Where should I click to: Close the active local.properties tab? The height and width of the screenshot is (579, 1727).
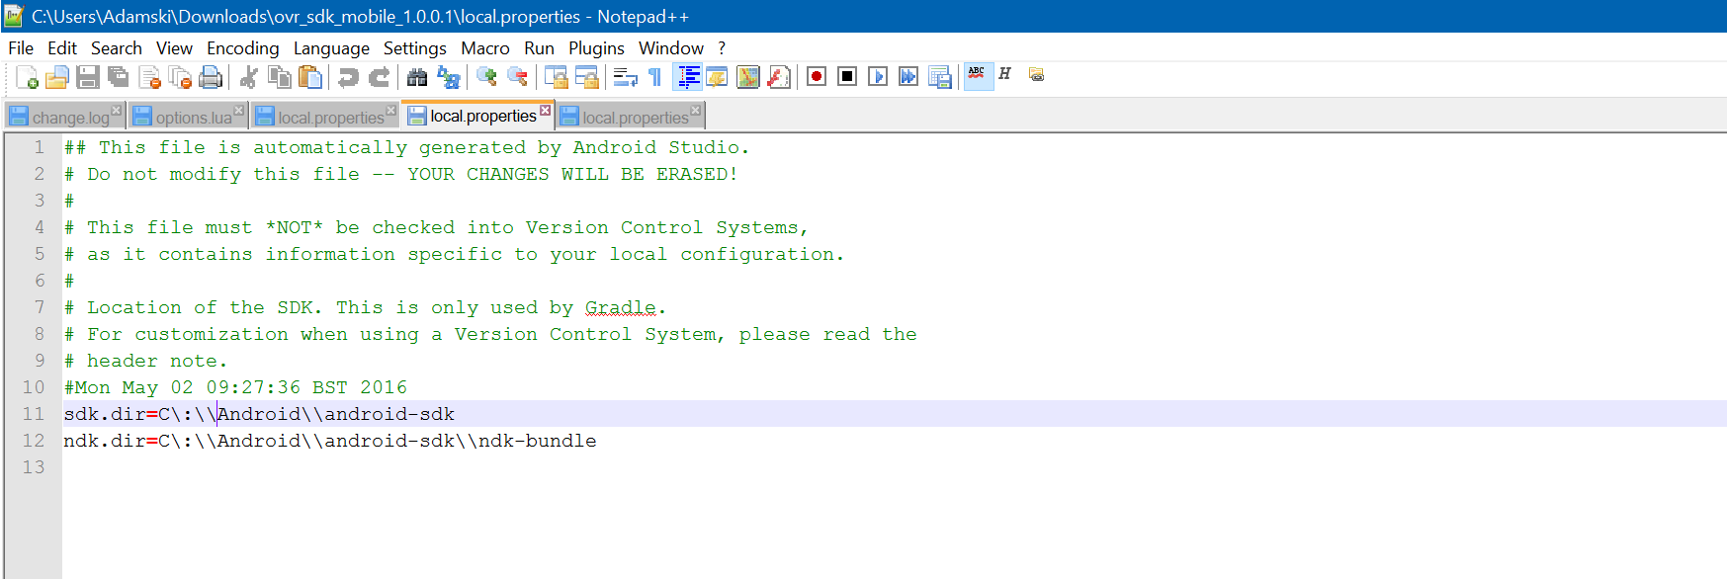click(x=545, y=110)
